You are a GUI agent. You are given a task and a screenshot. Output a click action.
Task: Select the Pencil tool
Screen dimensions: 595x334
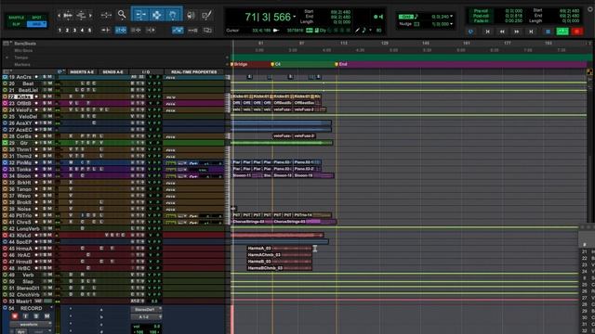(x=206, y=15)
